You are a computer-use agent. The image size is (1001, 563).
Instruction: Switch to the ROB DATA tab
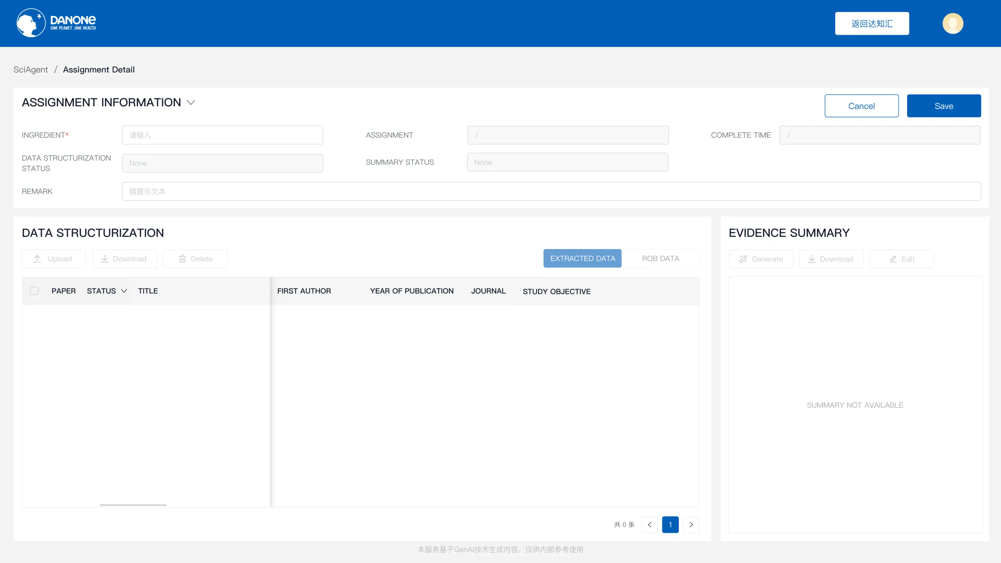660,258
